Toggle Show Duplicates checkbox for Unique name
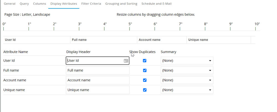This screenshot has width=277, height=112. [x=144, y=90]
